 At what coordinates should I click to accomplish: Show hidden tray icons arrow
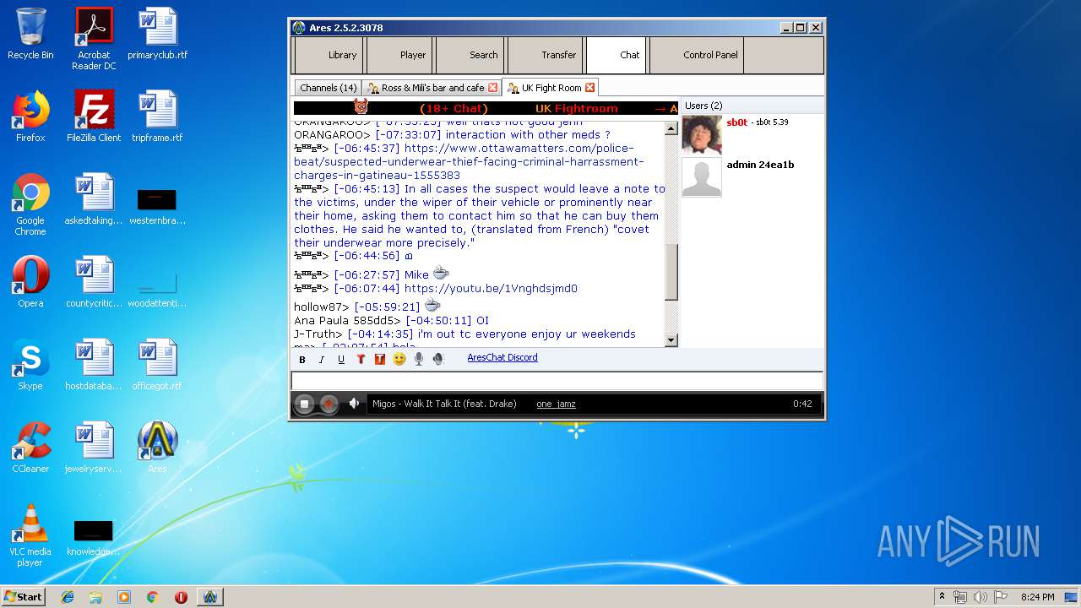tap(942, 597)
